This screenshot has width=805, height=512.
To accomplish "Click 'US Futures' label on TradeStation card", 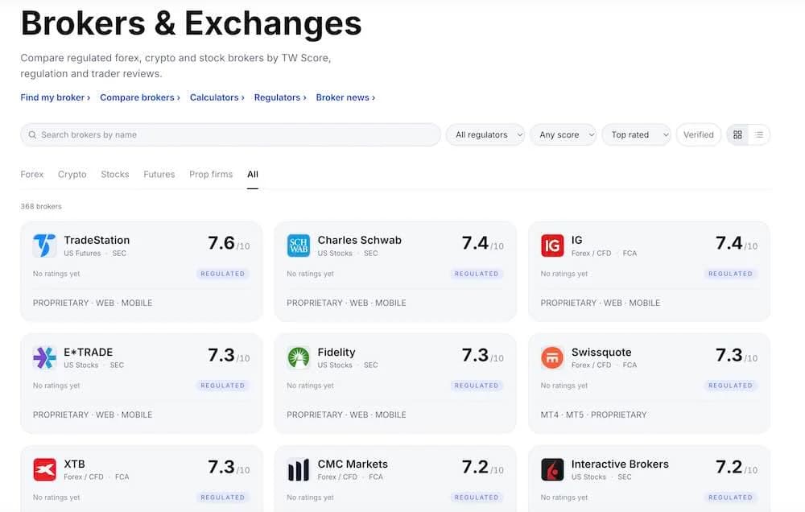I will point(82,253).
